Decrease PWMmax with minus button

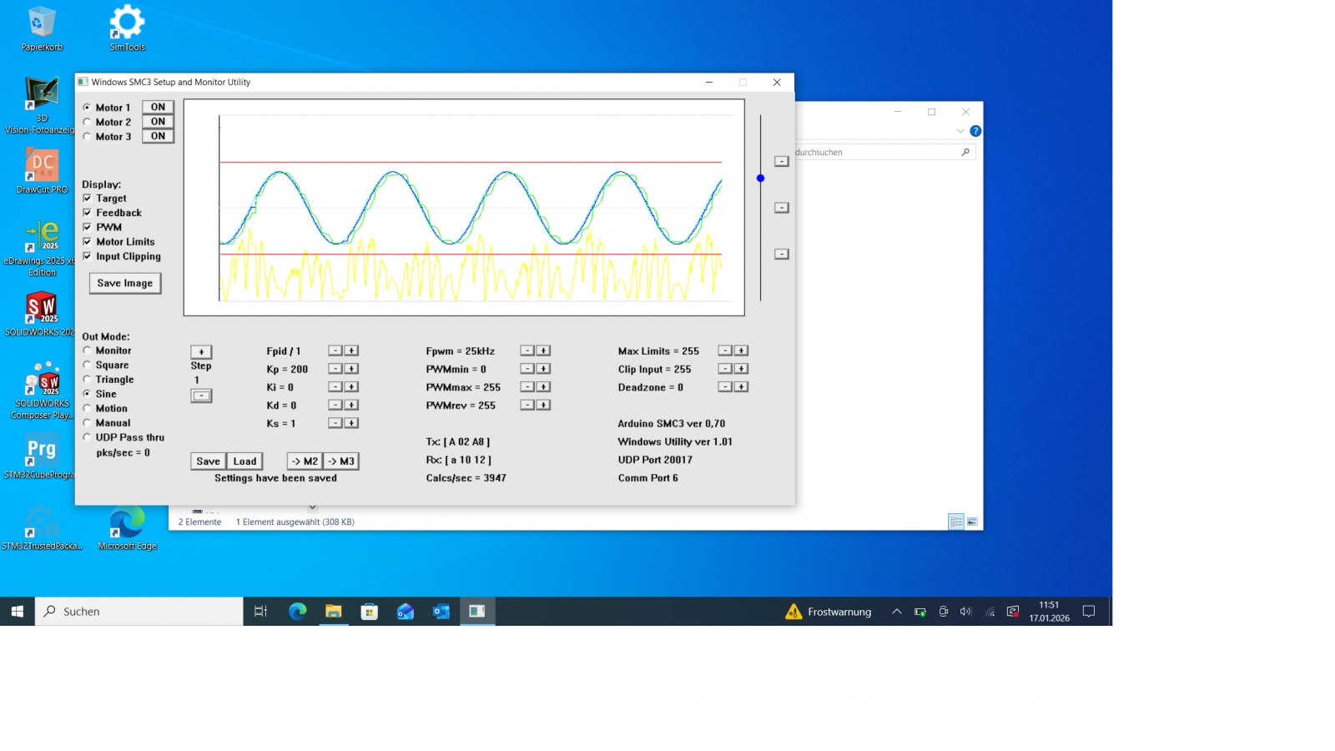coord(527,387)
